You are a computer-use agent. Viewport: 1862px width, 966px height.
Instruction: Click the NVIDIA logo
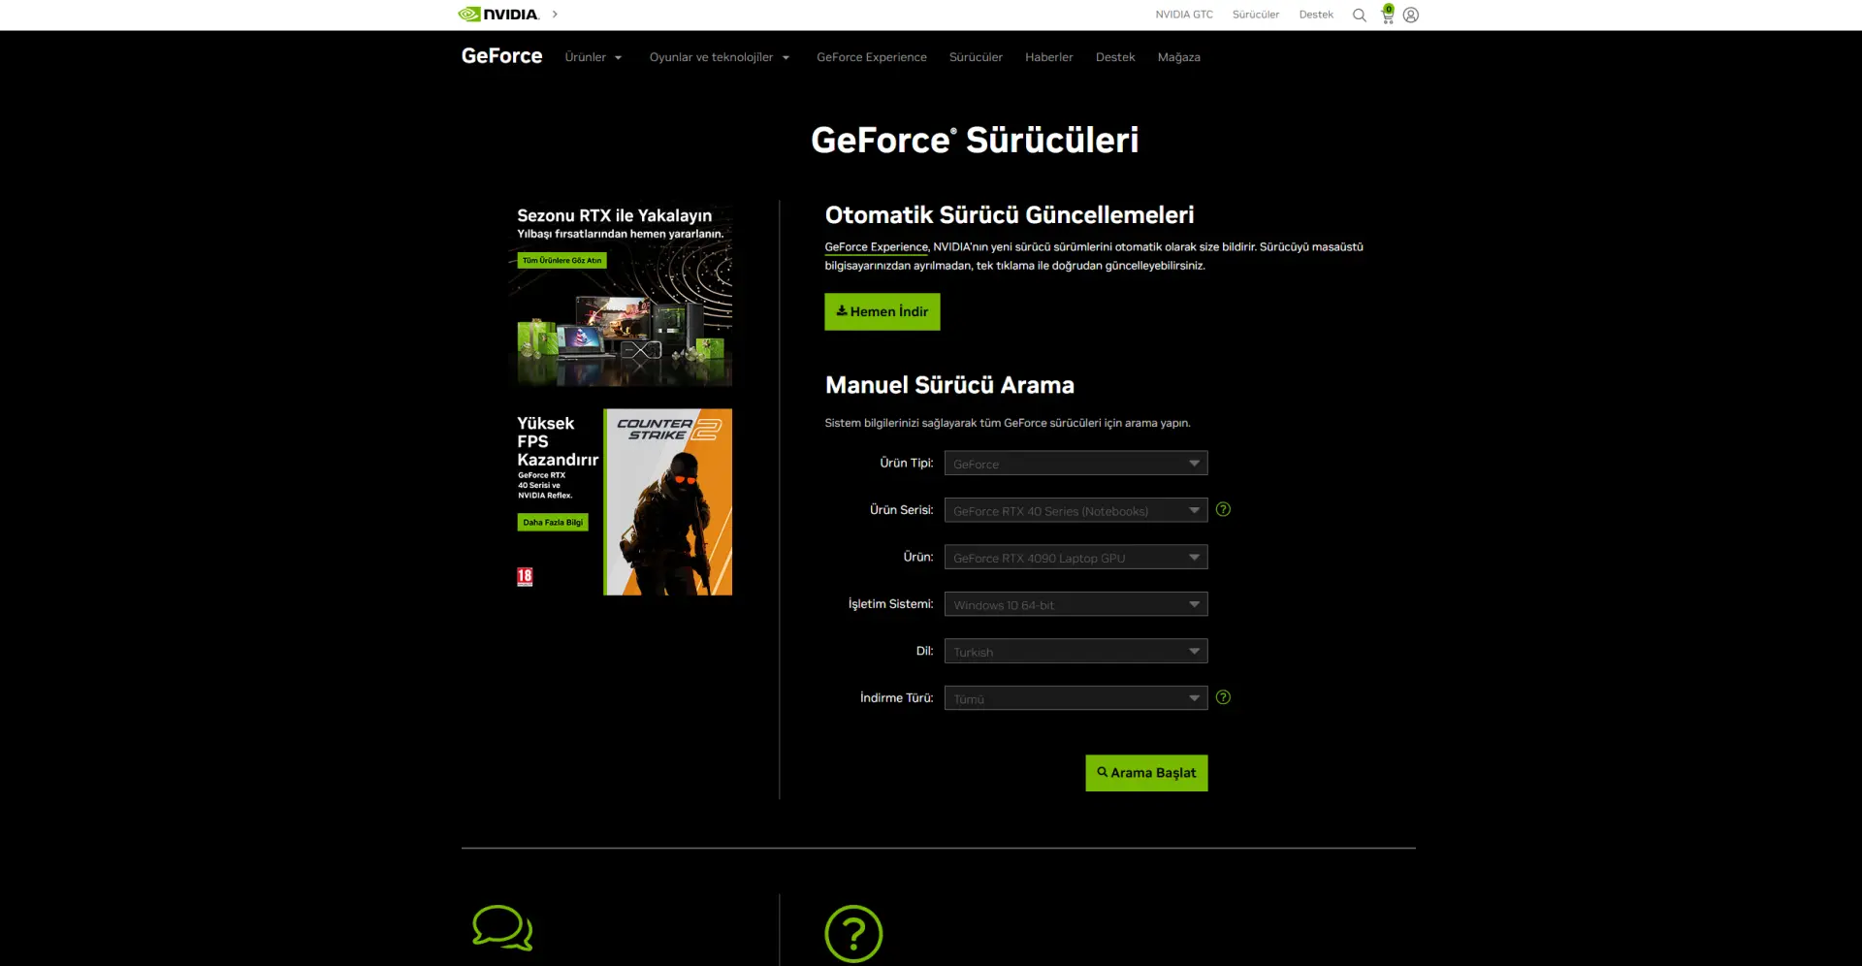[498, 15]
